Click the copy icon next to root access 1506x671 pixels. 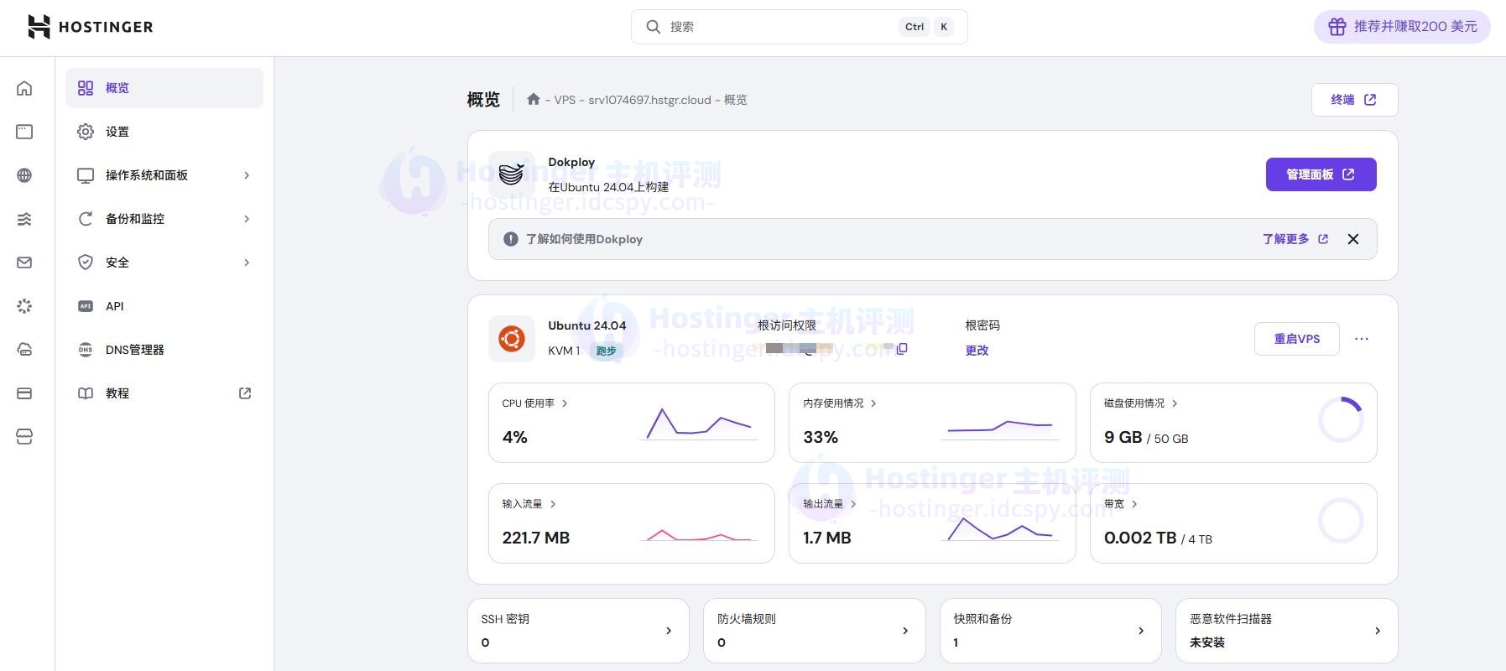(902, 349)
